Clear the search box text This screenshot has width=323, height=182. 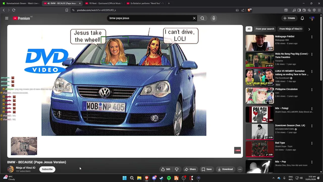pos(194,18)
